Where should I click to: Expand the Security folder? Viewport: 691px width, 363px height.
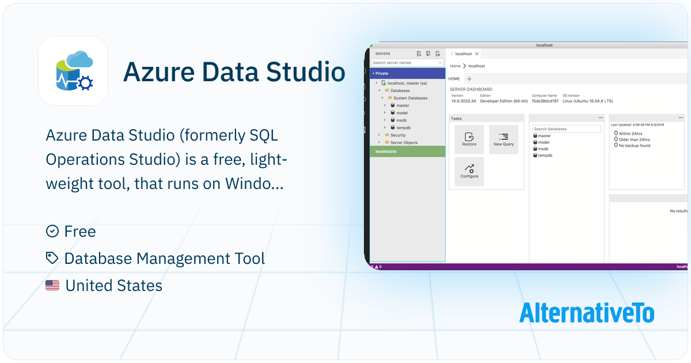point(379,135)
